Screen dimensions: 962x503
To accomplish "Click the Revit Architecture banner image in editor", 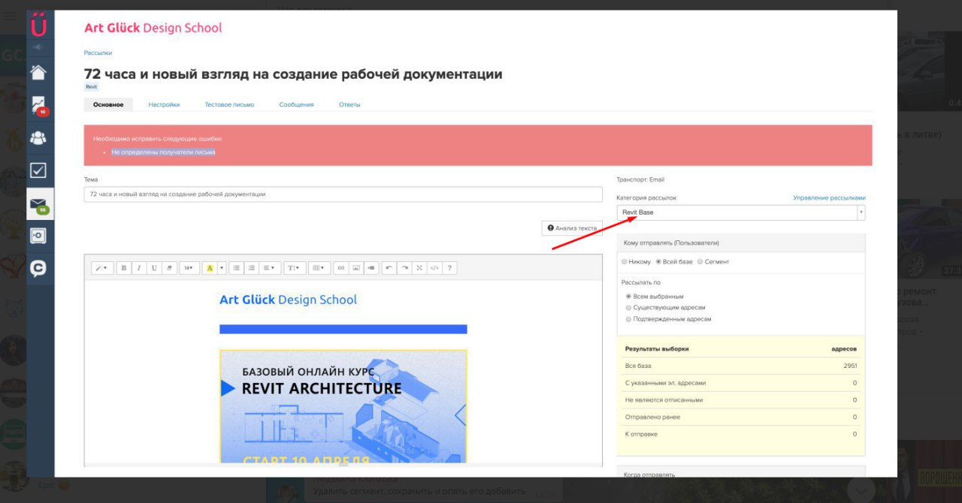I will click(343, 406).
